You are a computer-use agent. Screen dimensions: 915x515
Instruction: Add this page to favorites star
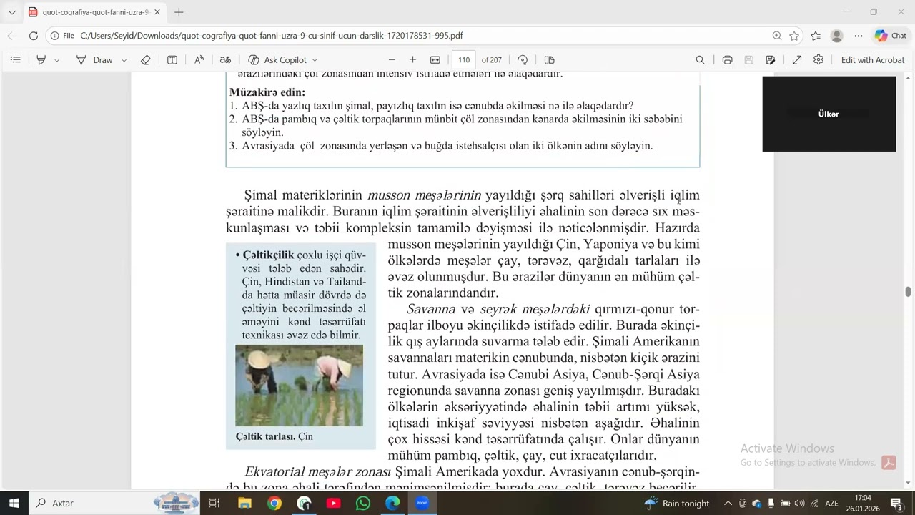(794, 36)
